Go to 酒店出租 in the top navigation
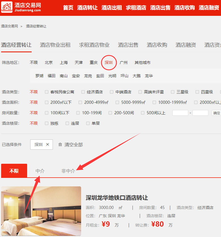Viewport: 221px width, 237px height. [112, 8]
